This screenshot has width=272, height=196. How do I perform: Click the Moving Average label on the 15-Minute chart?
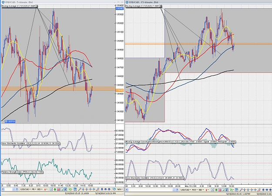[143, 6]
